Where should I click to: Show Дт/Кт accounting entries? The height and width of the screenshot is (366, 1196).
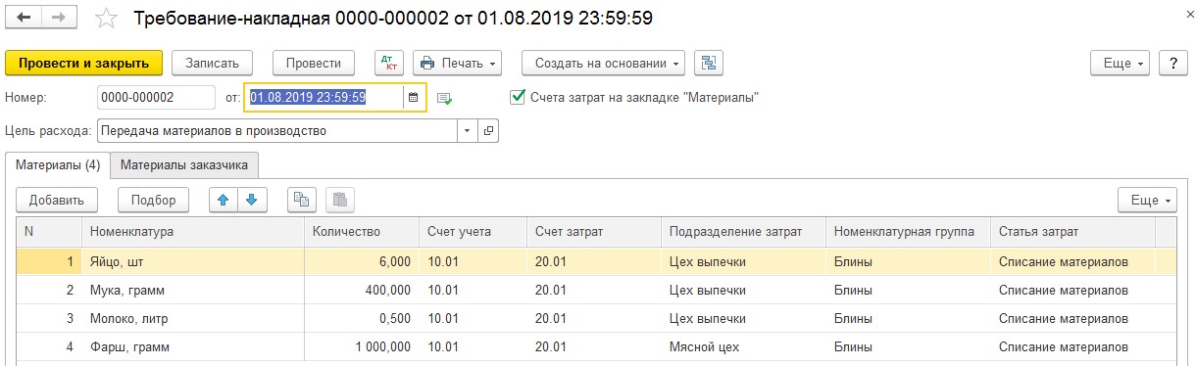click(389, 63)
